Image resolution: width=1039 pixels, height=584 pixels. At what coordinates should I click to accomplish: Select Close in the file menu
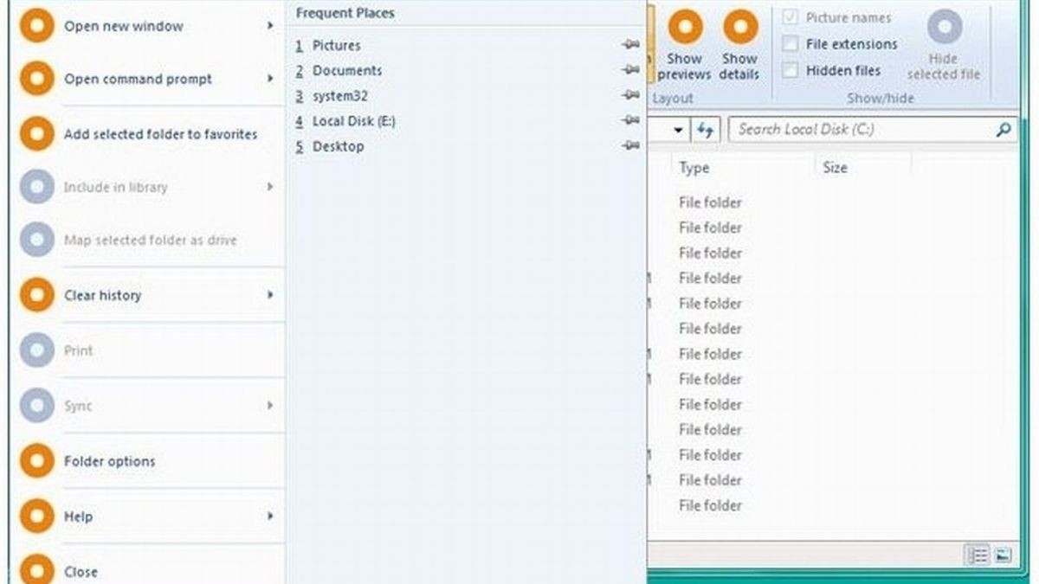[x=81, y=572]
